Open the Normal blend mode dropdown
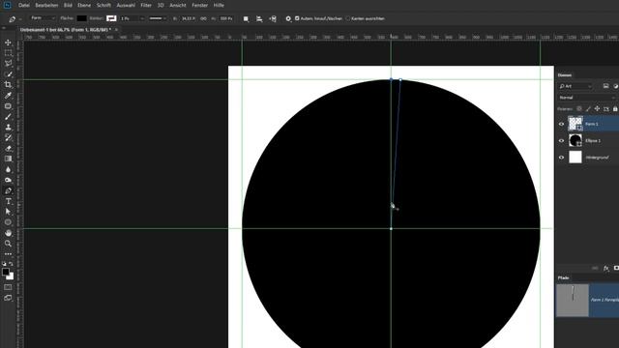619x348 pixels. [x=587, y=98]
